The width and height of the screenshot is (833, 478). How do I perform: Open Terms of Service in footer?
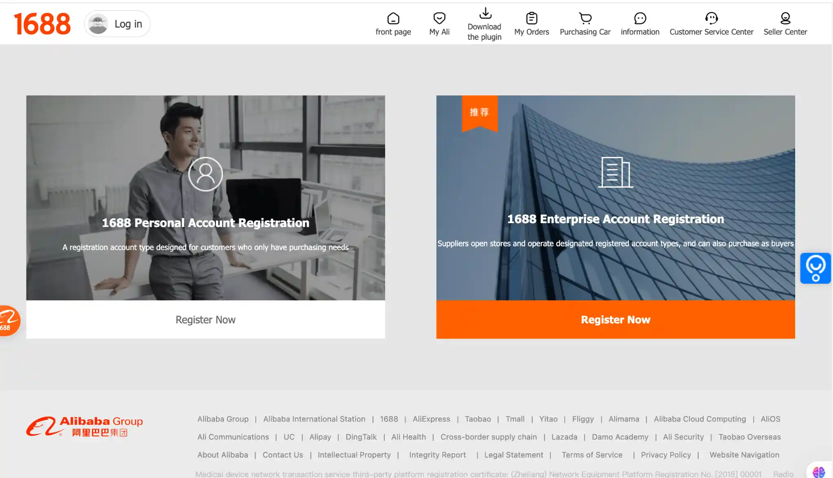[592, 455]
